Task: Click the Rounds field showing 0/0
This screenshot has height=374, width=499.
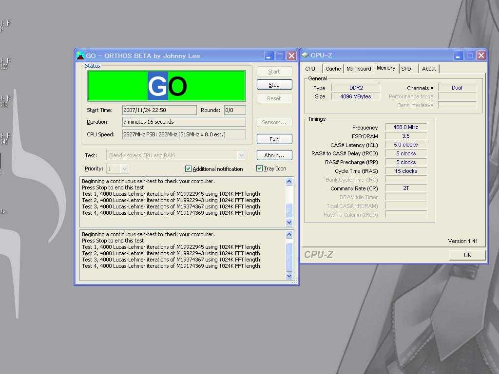Action: [x=235, y=110]
